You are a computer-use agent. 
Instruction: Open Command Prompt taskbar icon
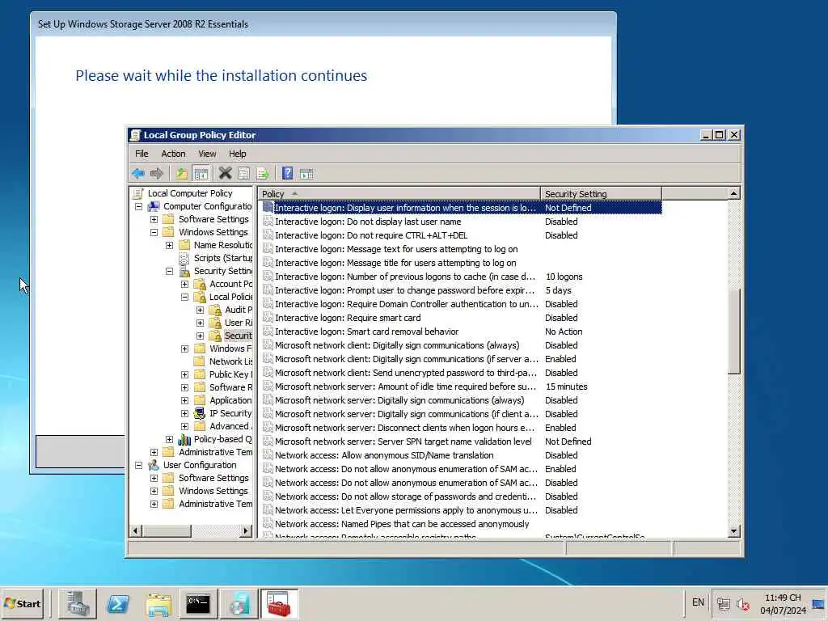tap(198, 604)
